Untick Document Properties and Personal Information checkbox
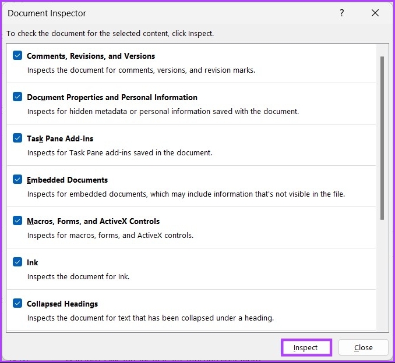This screenshot has width=395, height=363. point(17,97)
